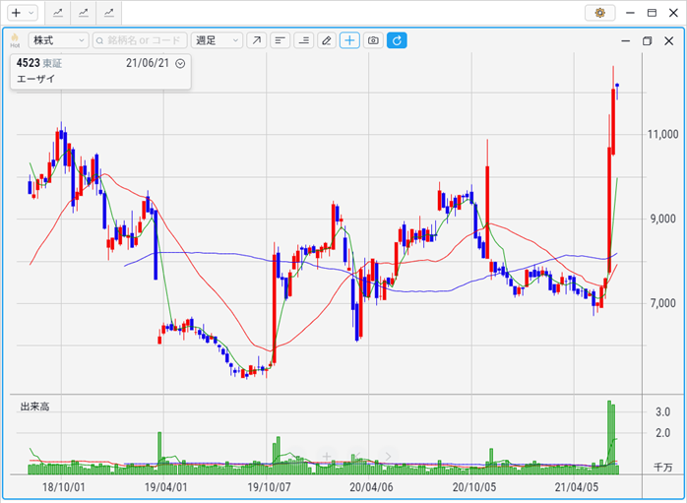Select the leftmost chart tab
Image resolution: width=687 pixels, height=503 pixels.
click(58, 13)
